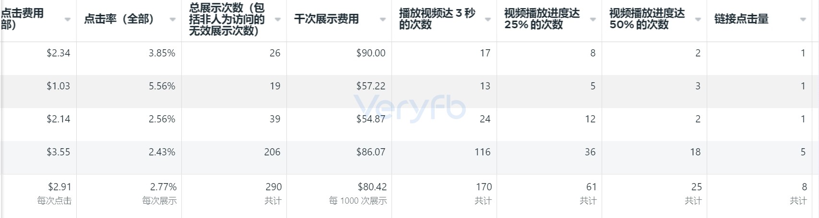Screen dimensions: 819x218
Task: Click the 2.77% overall click rate total
Action: pyautogui.click(x=163, y=187)
